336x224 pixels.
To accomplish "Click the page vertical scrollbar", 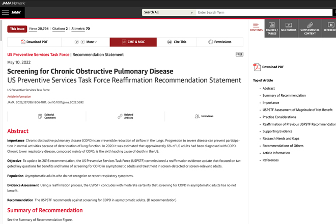I will tap(1, 30).
